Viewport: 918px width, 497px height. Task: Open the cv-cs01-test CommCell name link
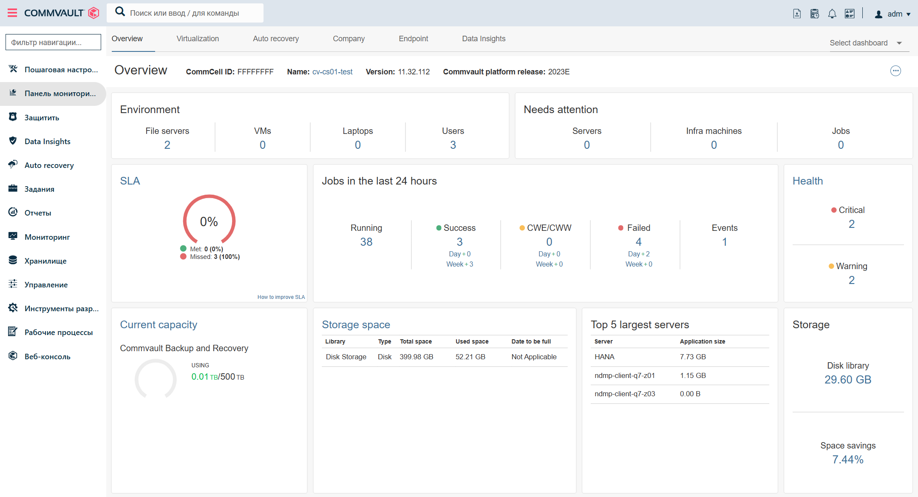[x=332, y=72]
